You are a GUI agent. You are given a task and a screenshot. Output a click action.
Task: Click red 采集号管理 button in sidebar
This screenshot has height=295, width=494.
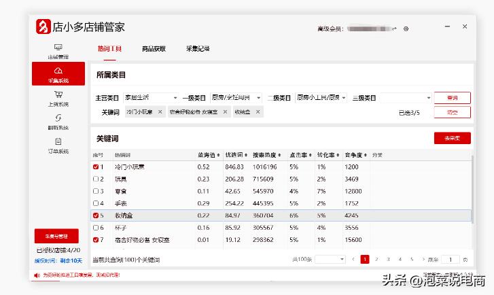56,236
